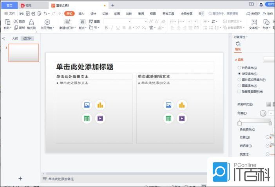275x187 pixels.
Task: Toggle Underline formatting
Action: (118, 27)
